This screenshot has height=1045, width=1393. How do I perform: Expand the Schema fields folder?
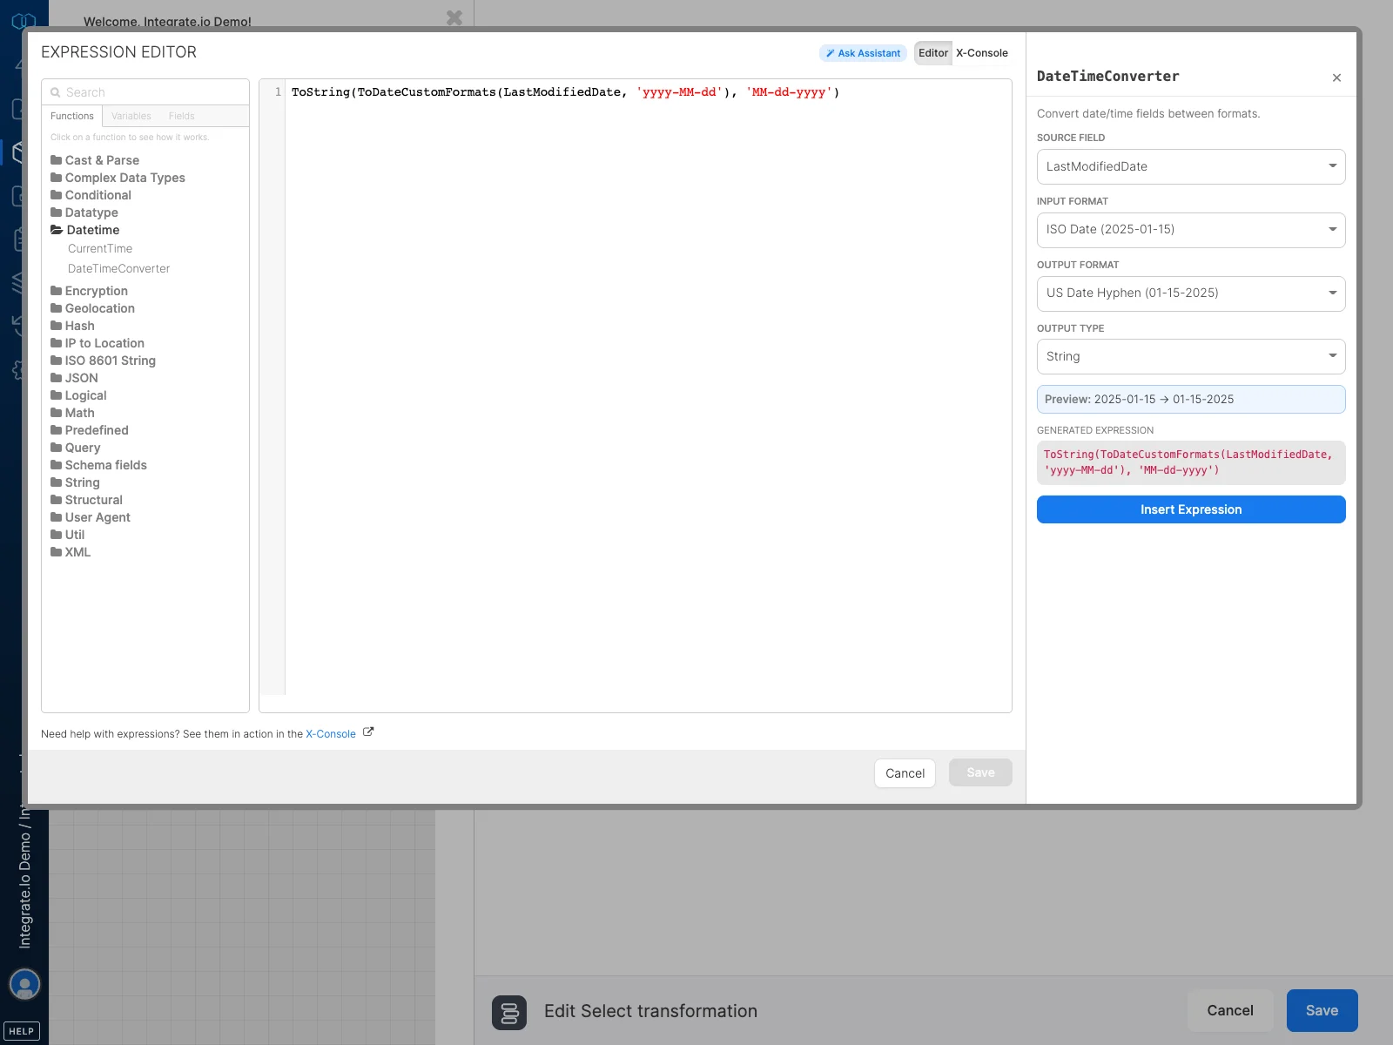98,465
